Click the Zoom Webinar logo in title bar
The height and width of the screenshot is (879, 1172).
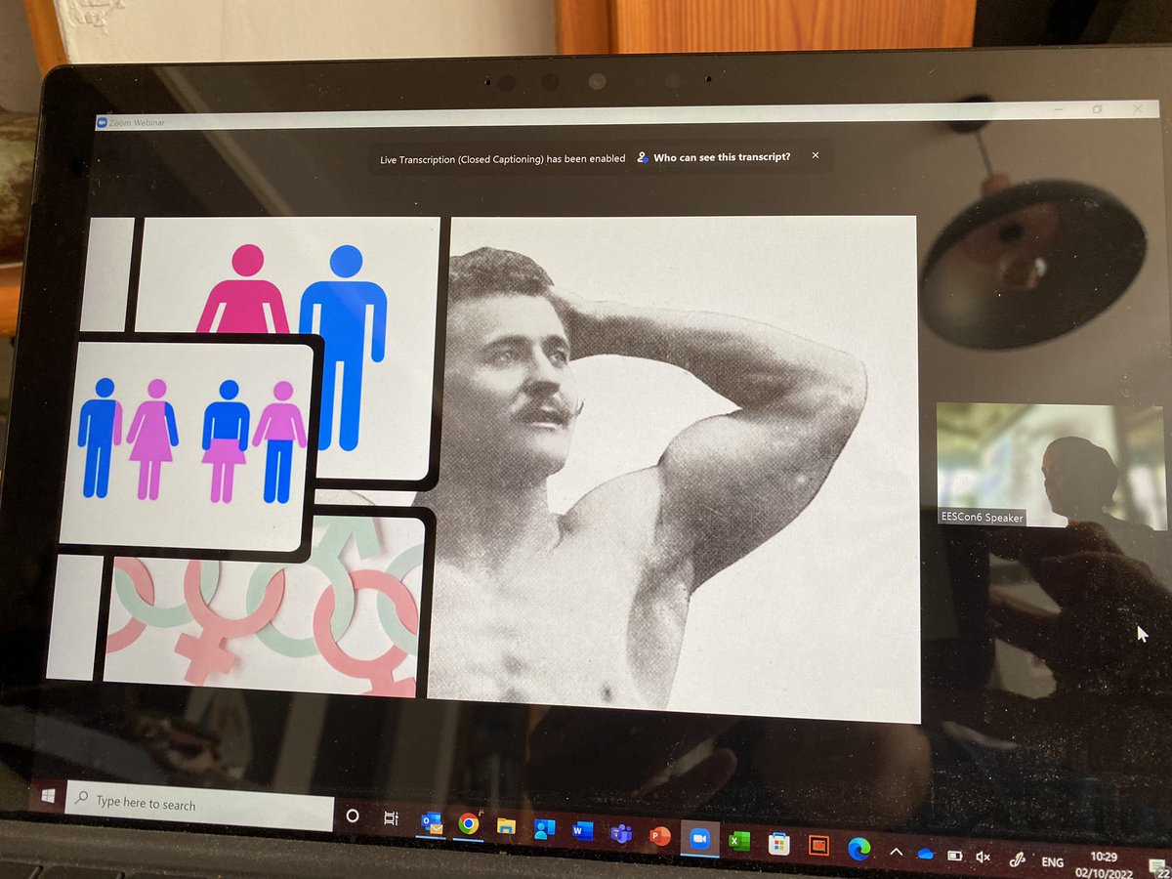102,122
